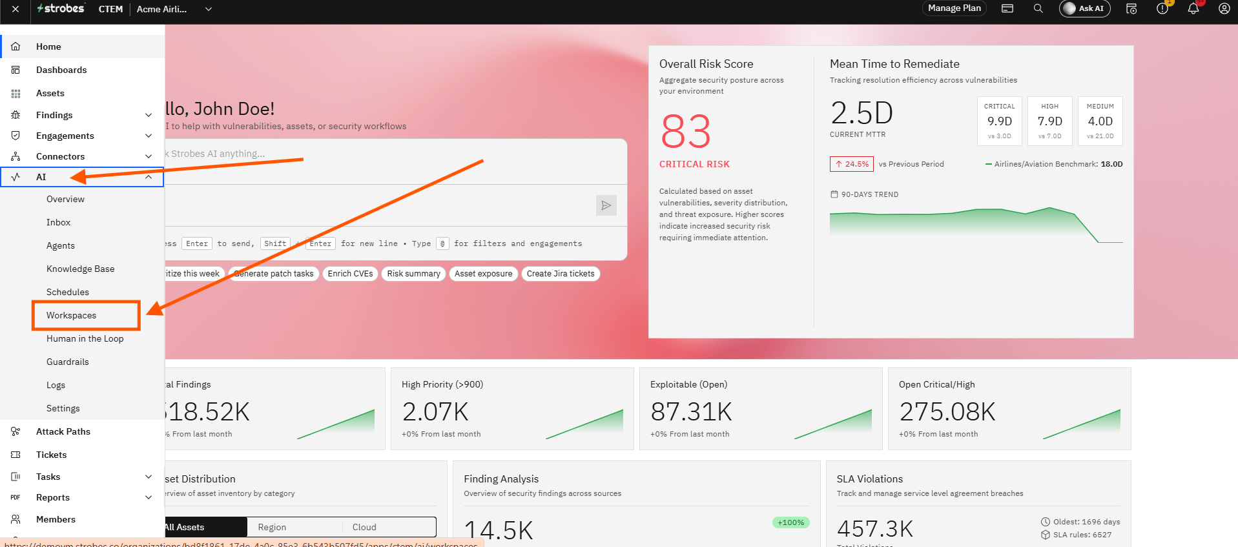This screenshot has height=547, width=1238.
Task: Click the Assets grid icon
Action: [15, 93]
